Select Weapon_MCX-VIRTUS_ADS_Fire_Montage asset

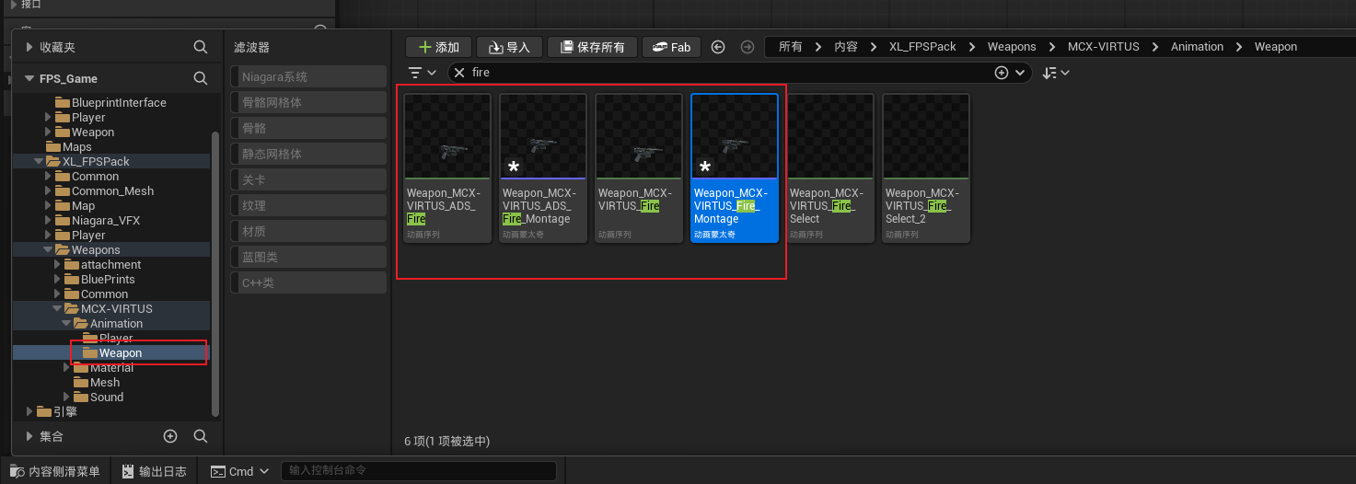click(x=543, y=167)
